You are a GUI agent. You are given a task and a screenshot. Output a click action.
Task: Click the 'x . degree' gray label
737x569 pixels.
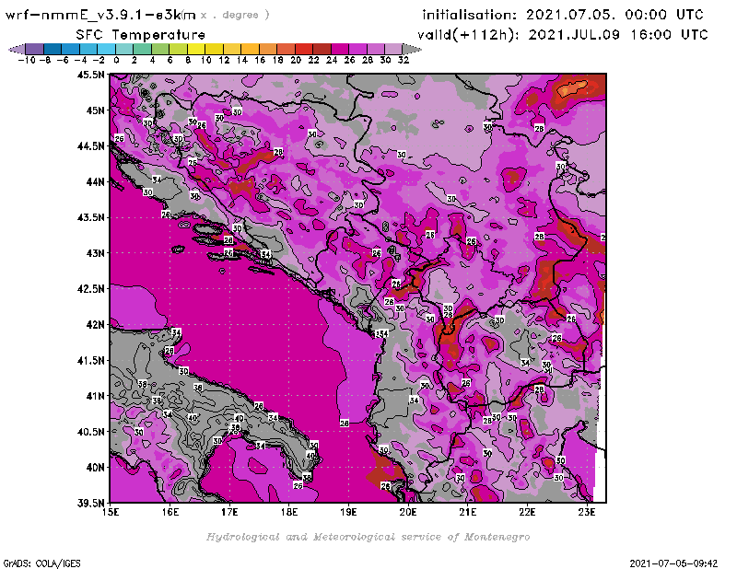pyautogui.click(x=235, y=15)
